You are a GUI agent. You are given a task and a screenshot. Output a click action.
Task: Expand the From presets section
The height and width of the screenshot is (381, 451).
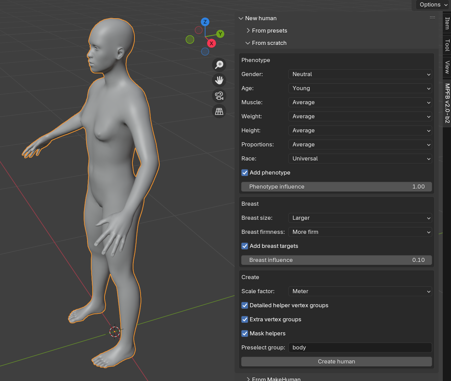[248, 31]
